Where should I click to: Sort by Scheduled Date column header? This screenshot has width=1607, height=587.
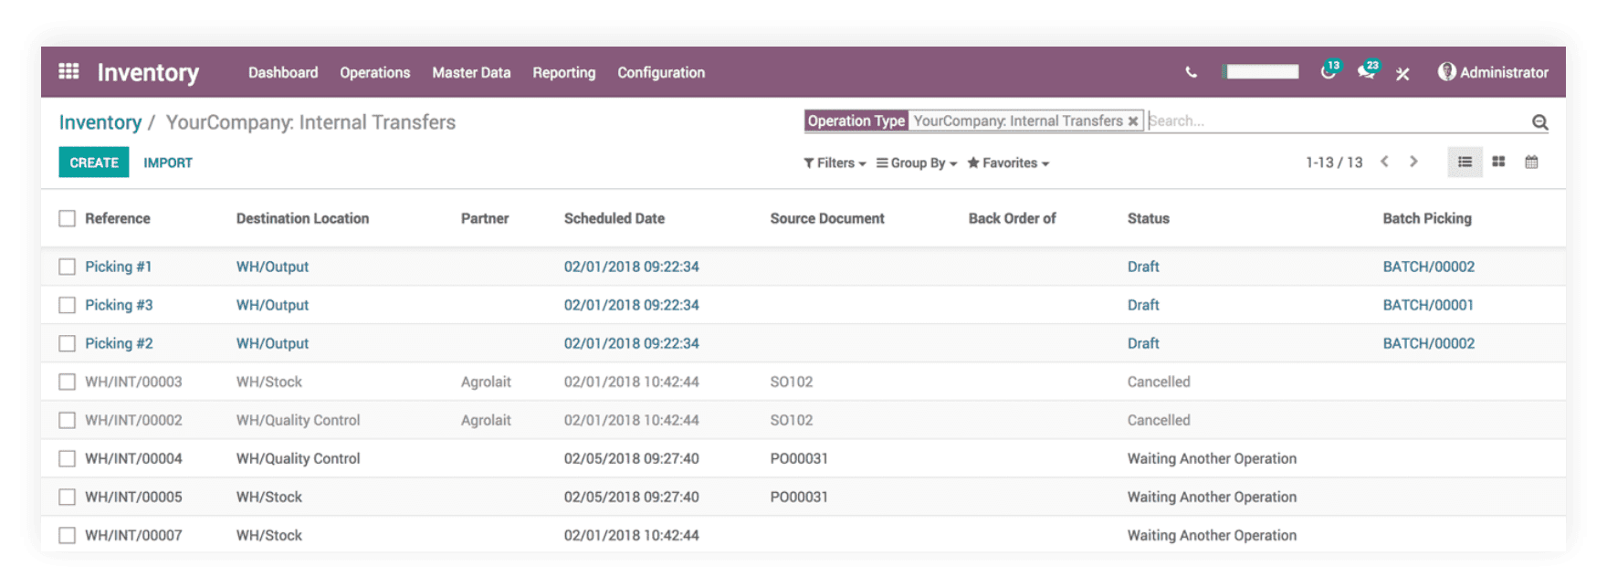click(614, 218)
